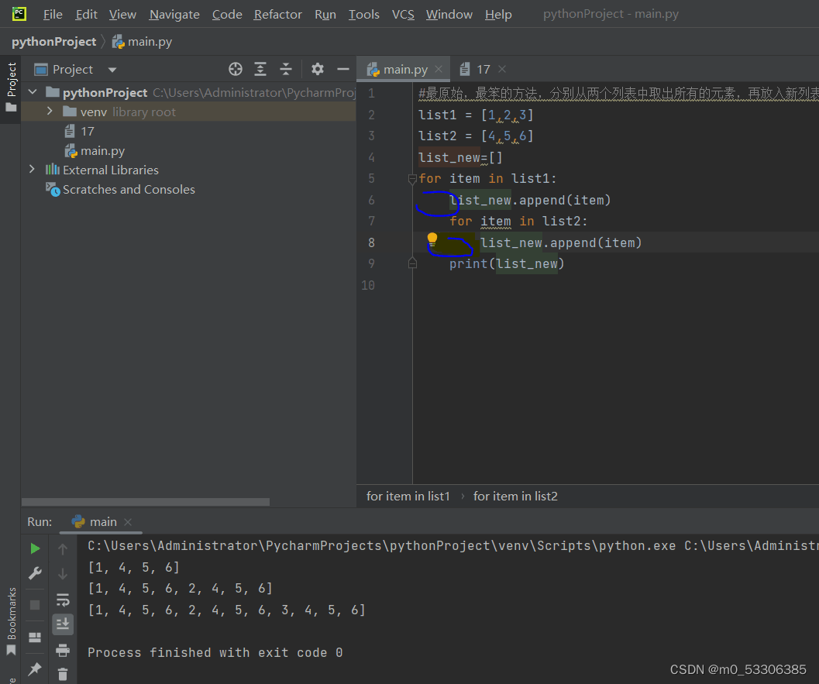Image resolution: width=819 pixels, height=684 pixels.
Task: Open Project panel gear settings
Action: click(x=318, y=69)
